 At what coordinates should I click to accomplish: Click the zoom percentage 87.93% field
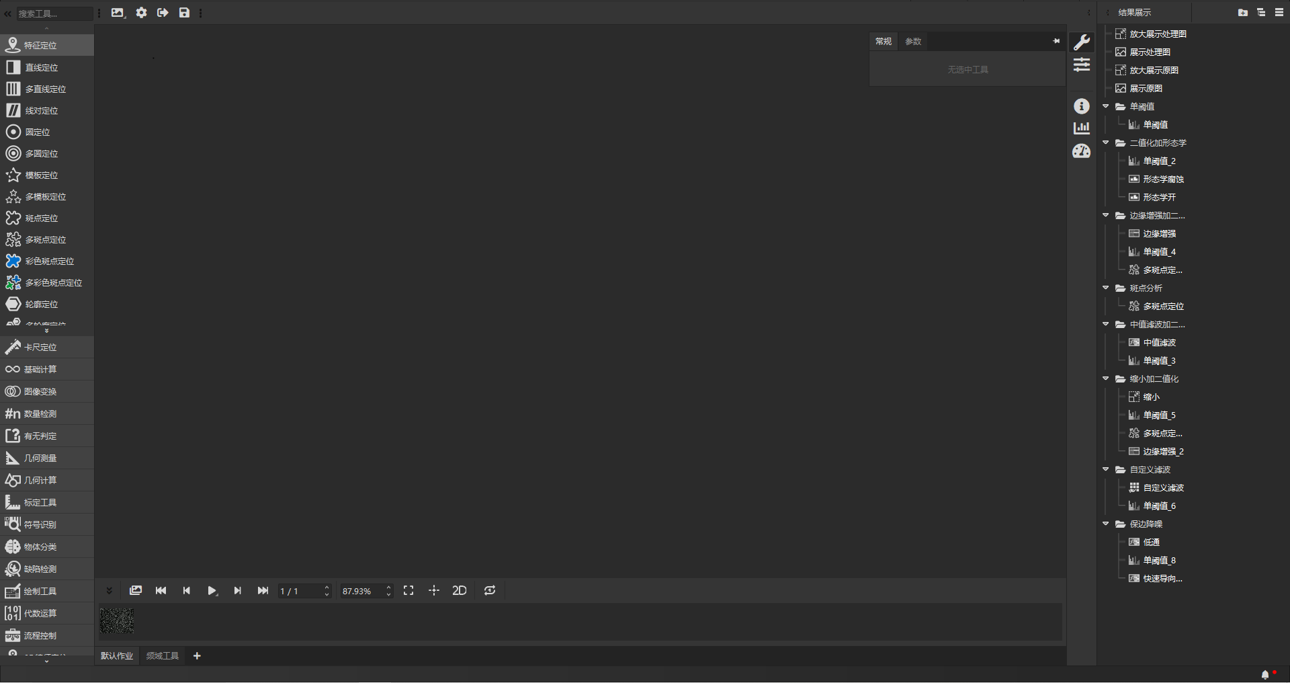(361, 591)
